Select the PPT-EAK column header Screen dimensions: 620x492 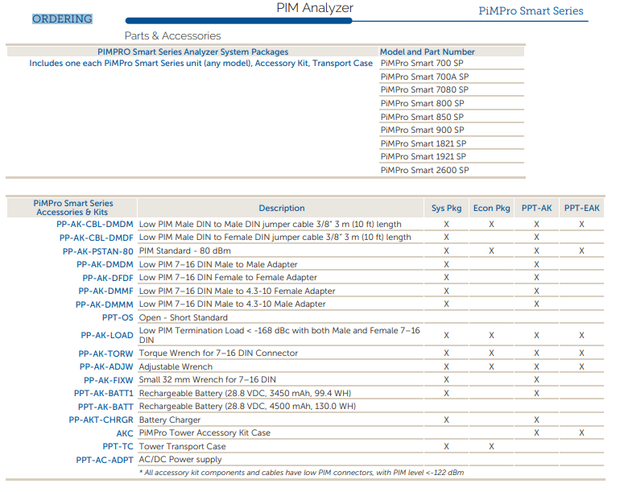coord(582,209)
